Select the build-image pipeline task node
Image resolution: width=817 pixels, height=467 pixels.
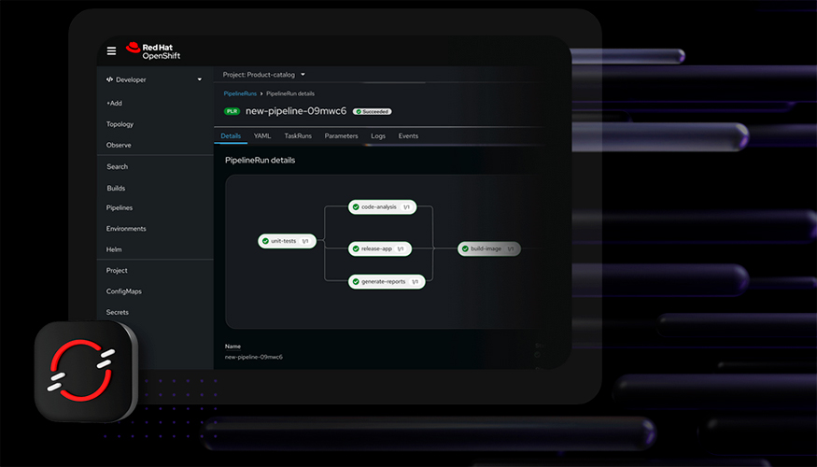click(489, 248)
